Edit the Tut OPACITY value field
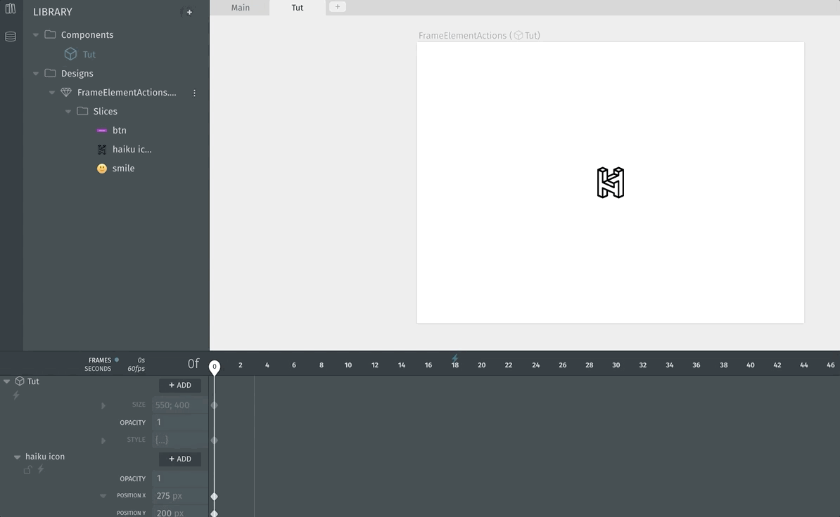 pyautogui.click(x=179, y=422)
